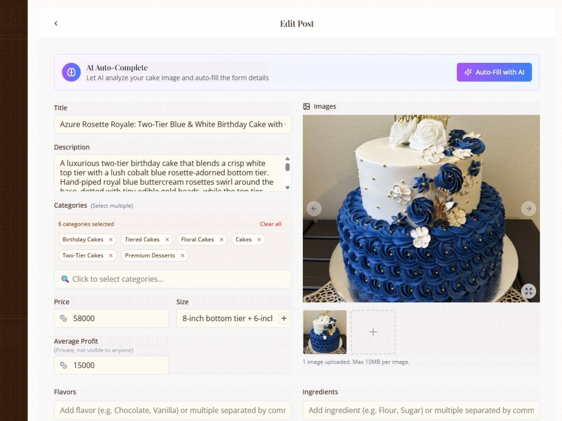
Task: Remove the Birthday Cakes category tag
Action: [111, 240]
